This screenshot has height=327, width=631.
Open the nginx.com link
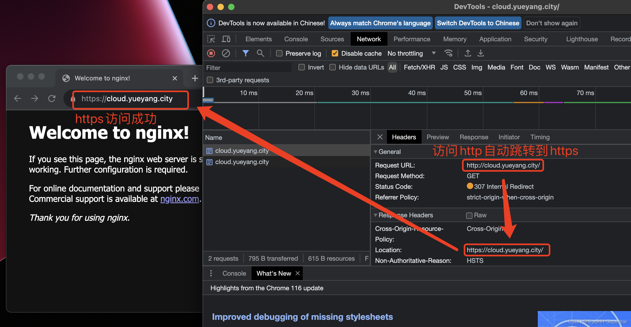click(x=179, y=199)
